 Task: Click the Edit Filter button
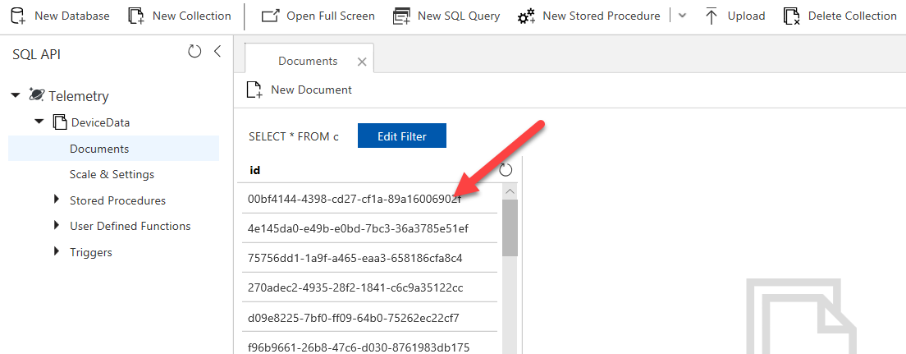point(402,136)
